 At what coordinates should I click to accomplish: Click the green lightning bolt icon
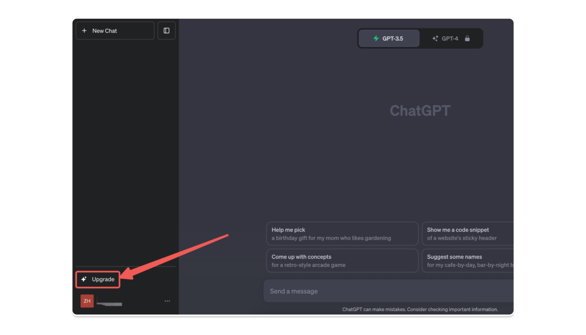[x=376, y=39]
